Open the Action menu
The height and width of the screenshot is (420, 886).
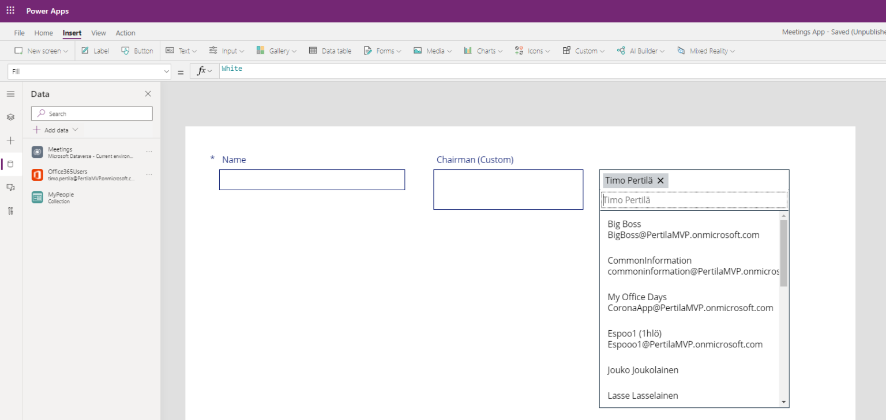pyautogui.click(x=125, y=33)
